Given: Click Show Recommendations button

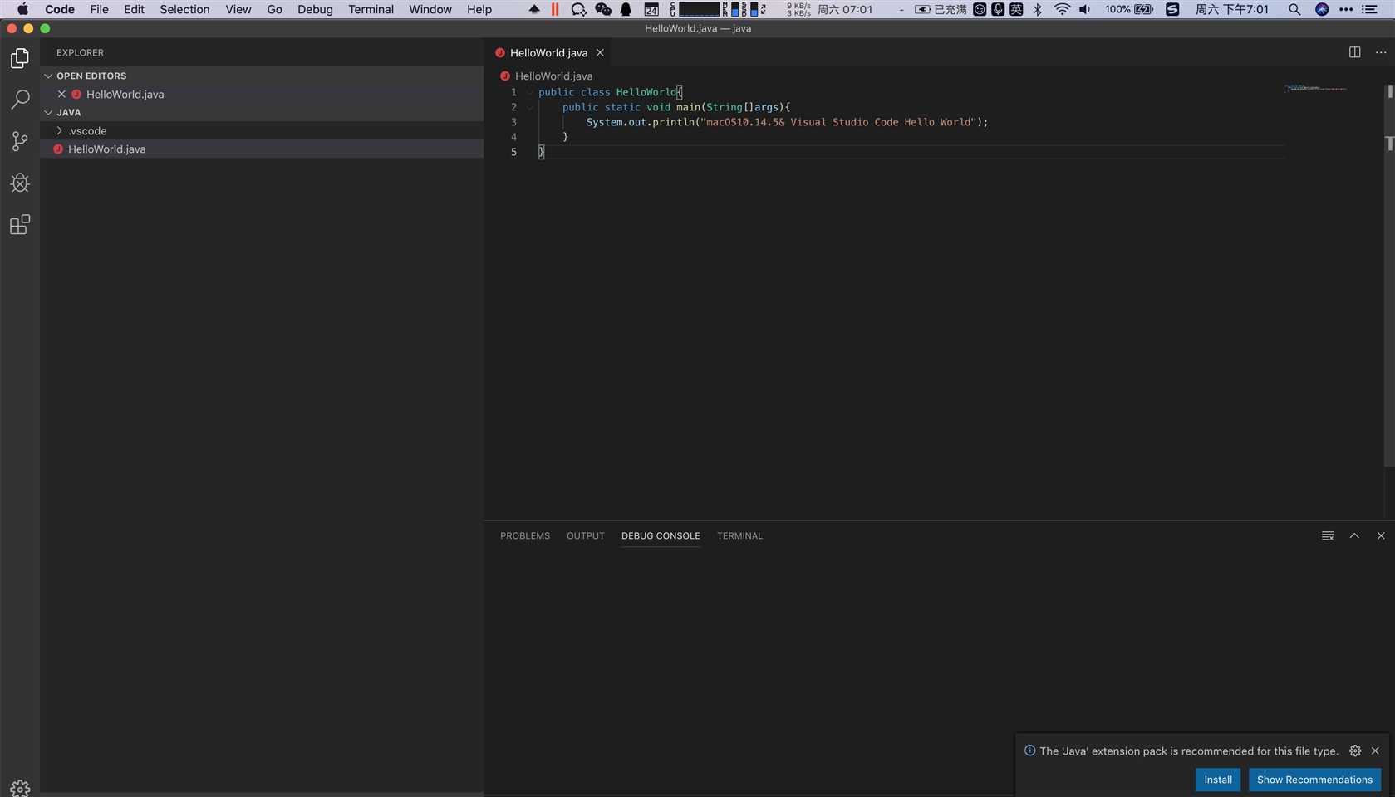Looking at the screenshot, I should click(1314, 780).
